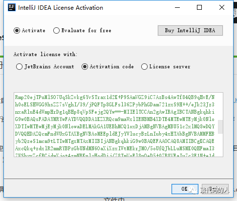Close the License Activation dialog
The image size is (237, 201).
(x=222, y=7)
